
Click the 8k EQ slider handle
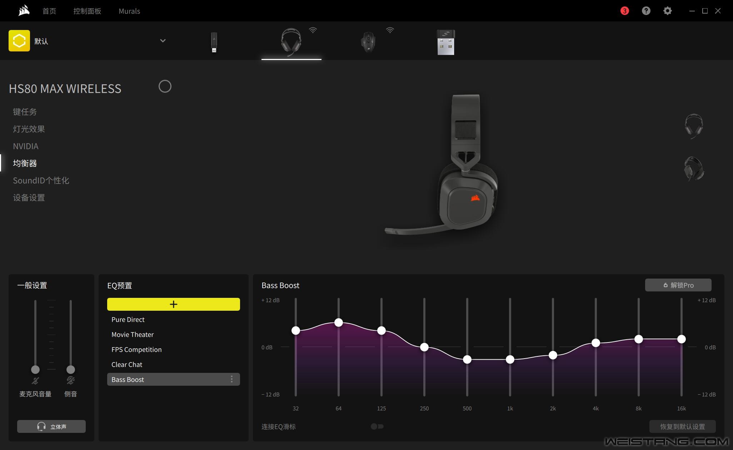[638, 339]
